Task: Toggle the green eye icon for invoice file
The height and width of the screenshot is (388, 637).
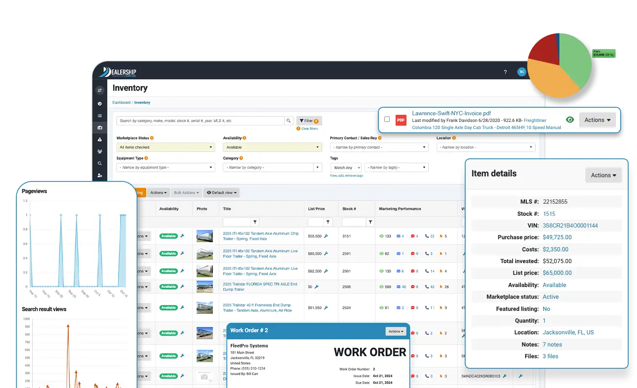Action: click(x=570, y=120)
